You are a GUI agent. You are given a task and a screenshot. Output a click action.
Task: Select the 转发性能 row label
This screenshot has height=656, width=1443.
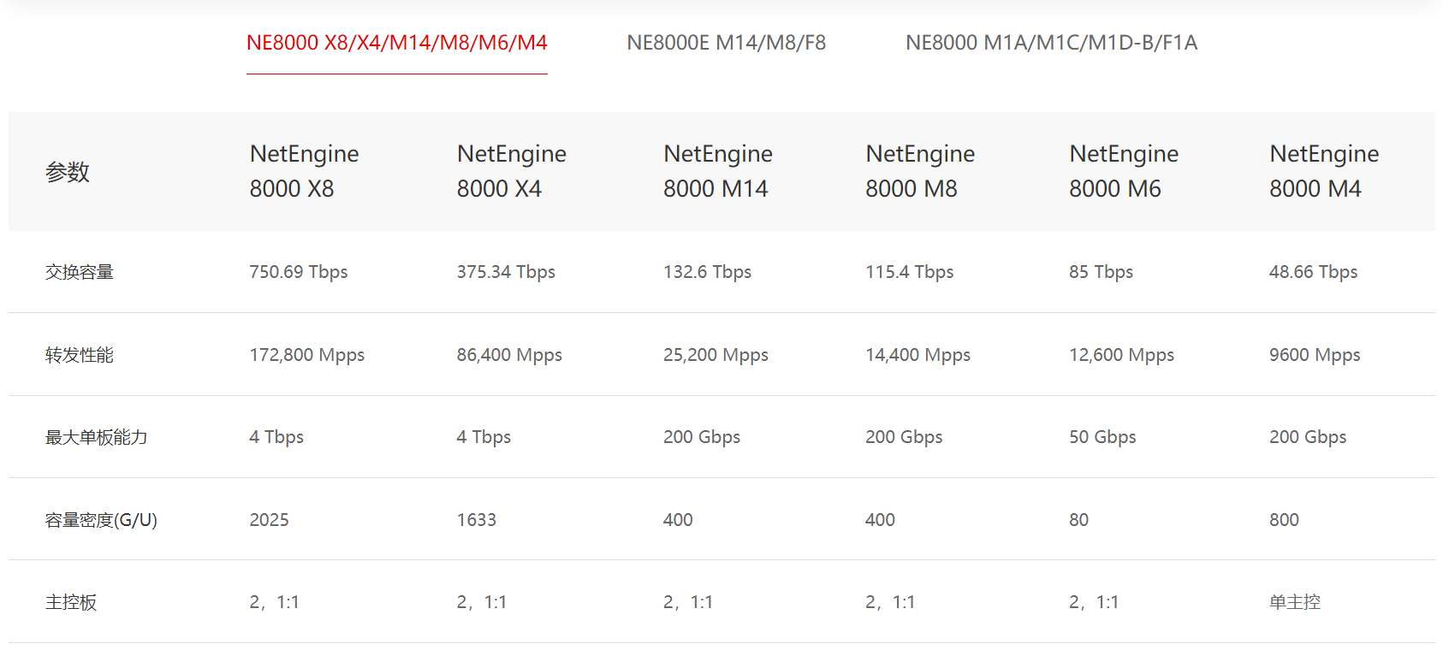coord(80,355)
